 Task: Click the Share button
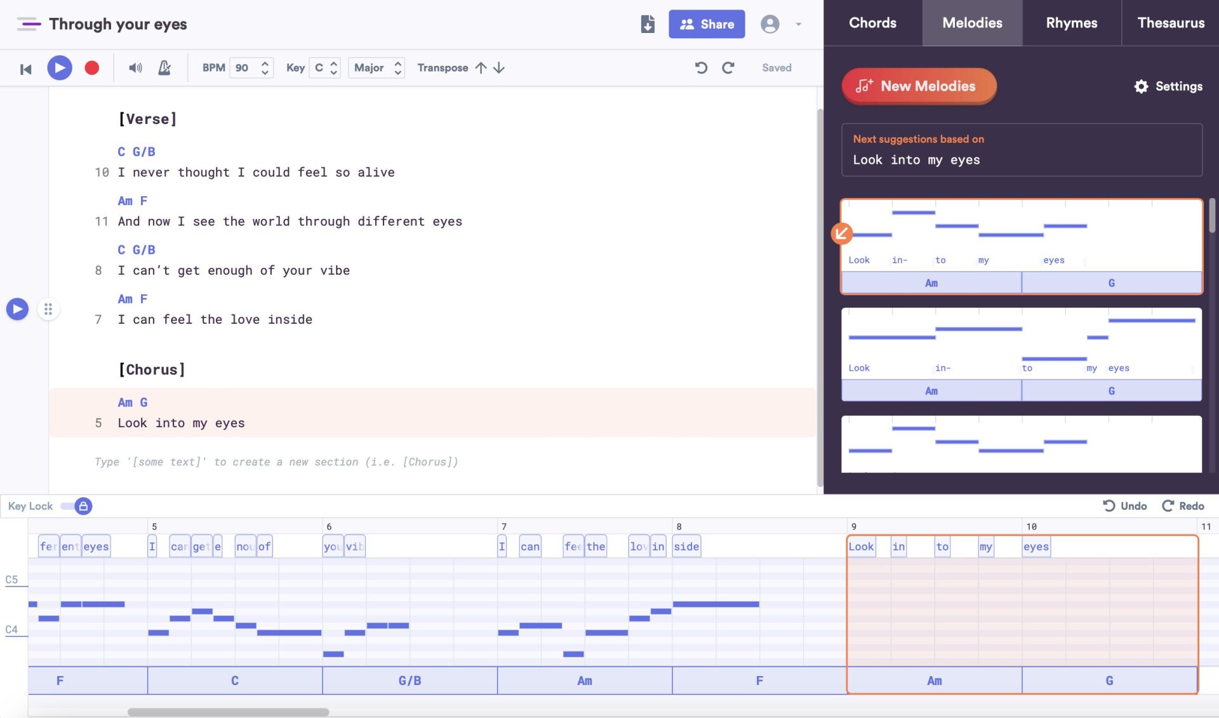(x=706, y=24)
